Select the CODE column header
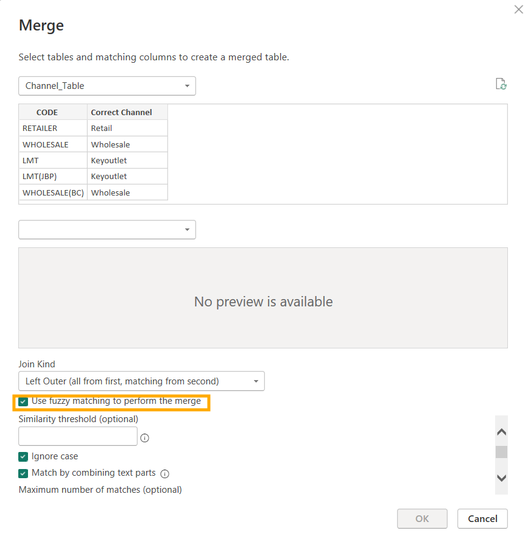Screen dimensions: 528x547 [x=53, y=112]
